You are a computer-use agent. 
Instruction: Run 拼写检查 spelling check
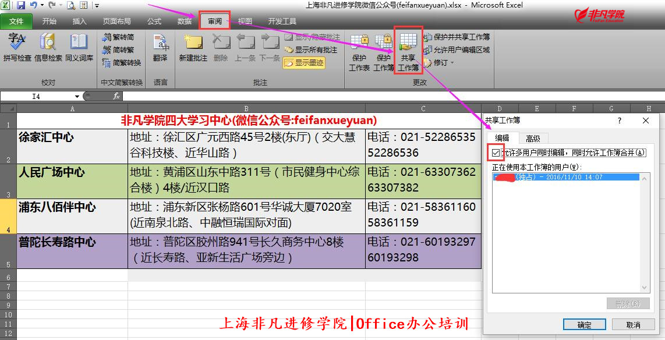[x=17, y=48]
